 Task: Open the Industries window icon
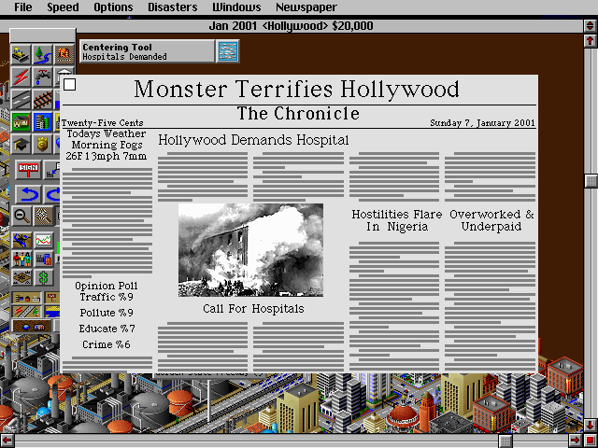click(44, 259)
